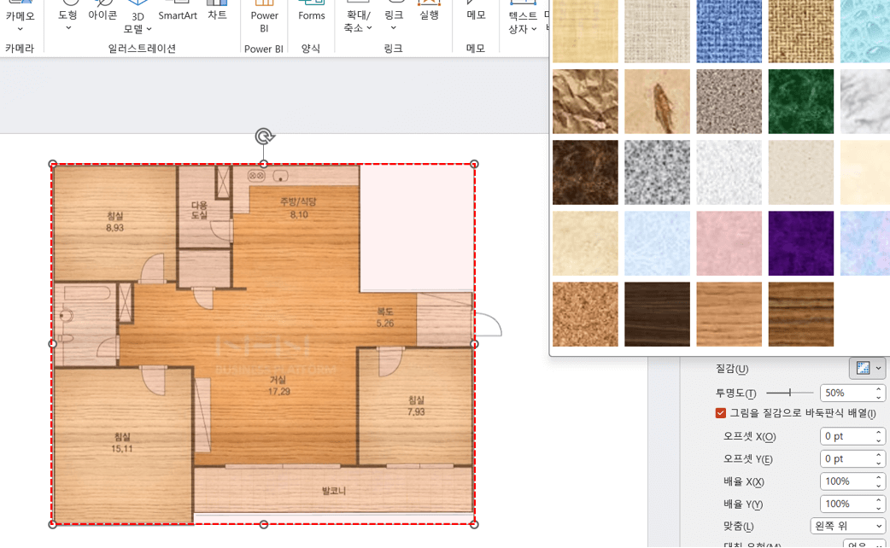Screen dimensions: 890x548
Task: Expand the 맞춤 alignment combo box
Action: tap(847, 526)
